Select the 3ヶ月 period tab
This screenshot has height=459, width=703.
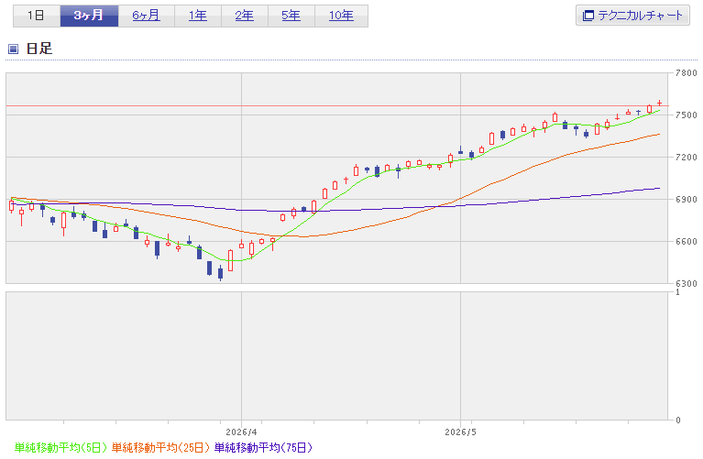tap(89, 16)
